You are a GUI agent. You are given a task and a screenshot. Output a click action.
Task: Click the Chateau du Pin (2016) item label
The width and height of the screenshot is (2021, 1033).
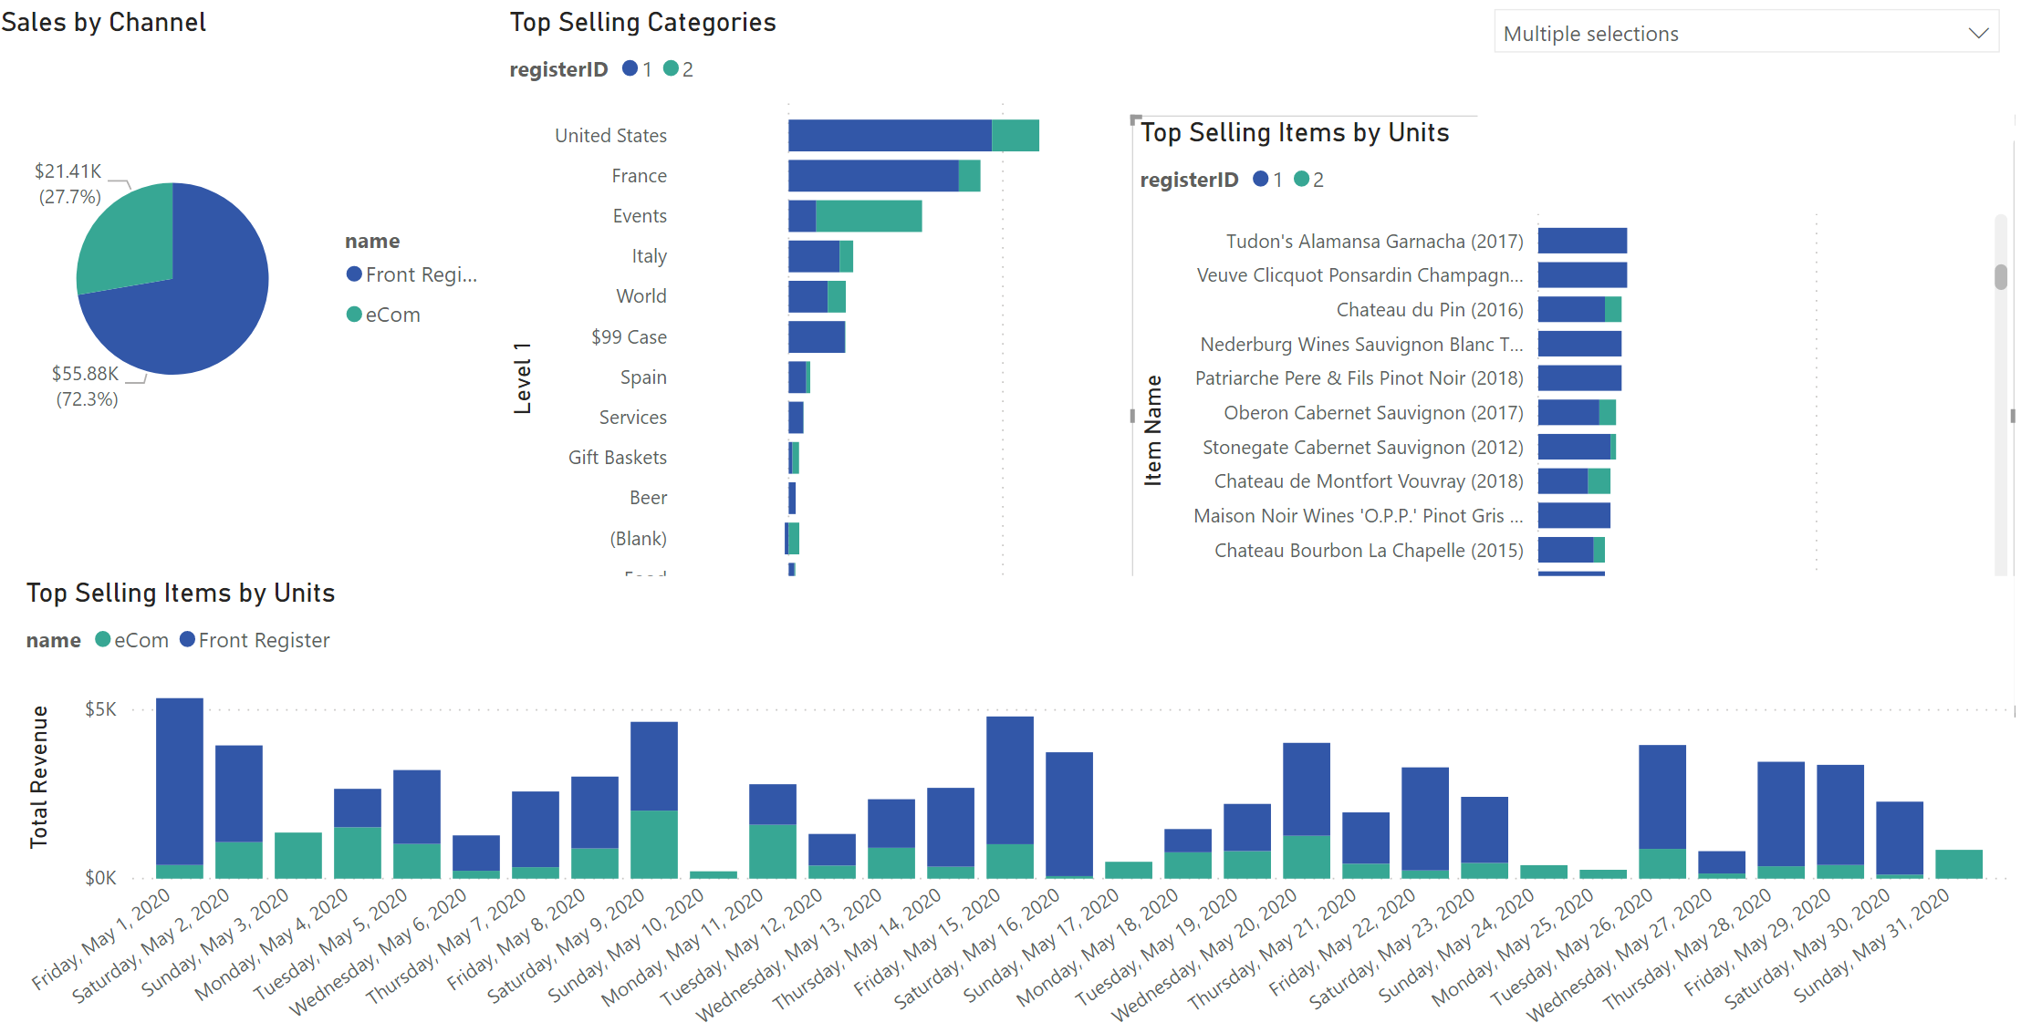[x=1430, y=310]
